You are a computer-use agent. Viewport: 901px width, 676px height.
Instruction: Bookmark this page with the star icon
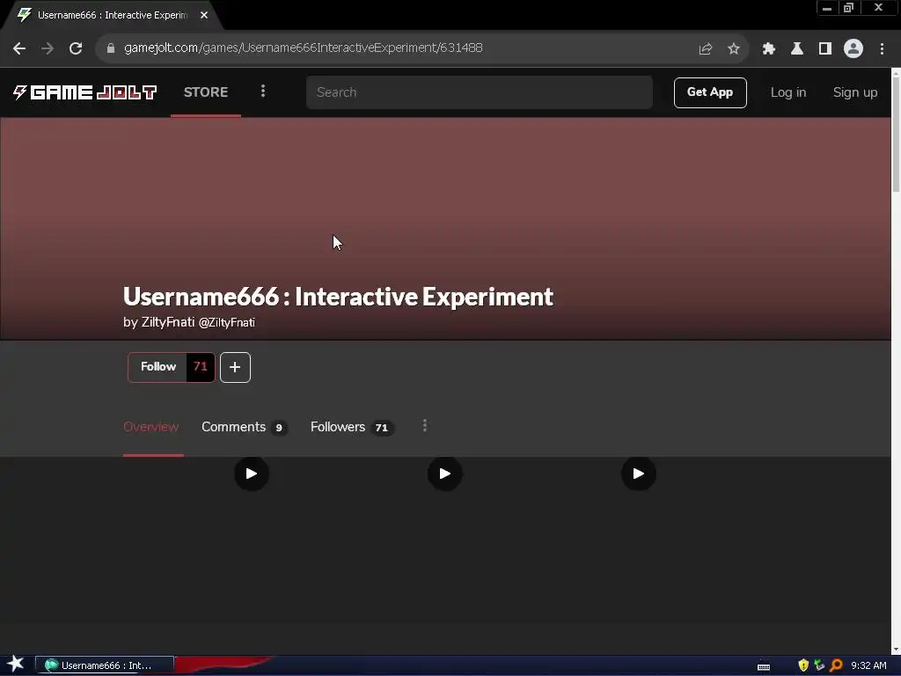click(733, 48)
